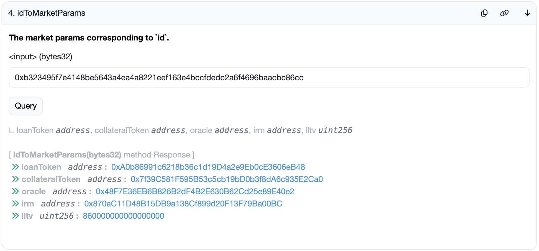Select the collateralToken response label
The width and height of the screenshot is (539, 251).
pos(51,179)
